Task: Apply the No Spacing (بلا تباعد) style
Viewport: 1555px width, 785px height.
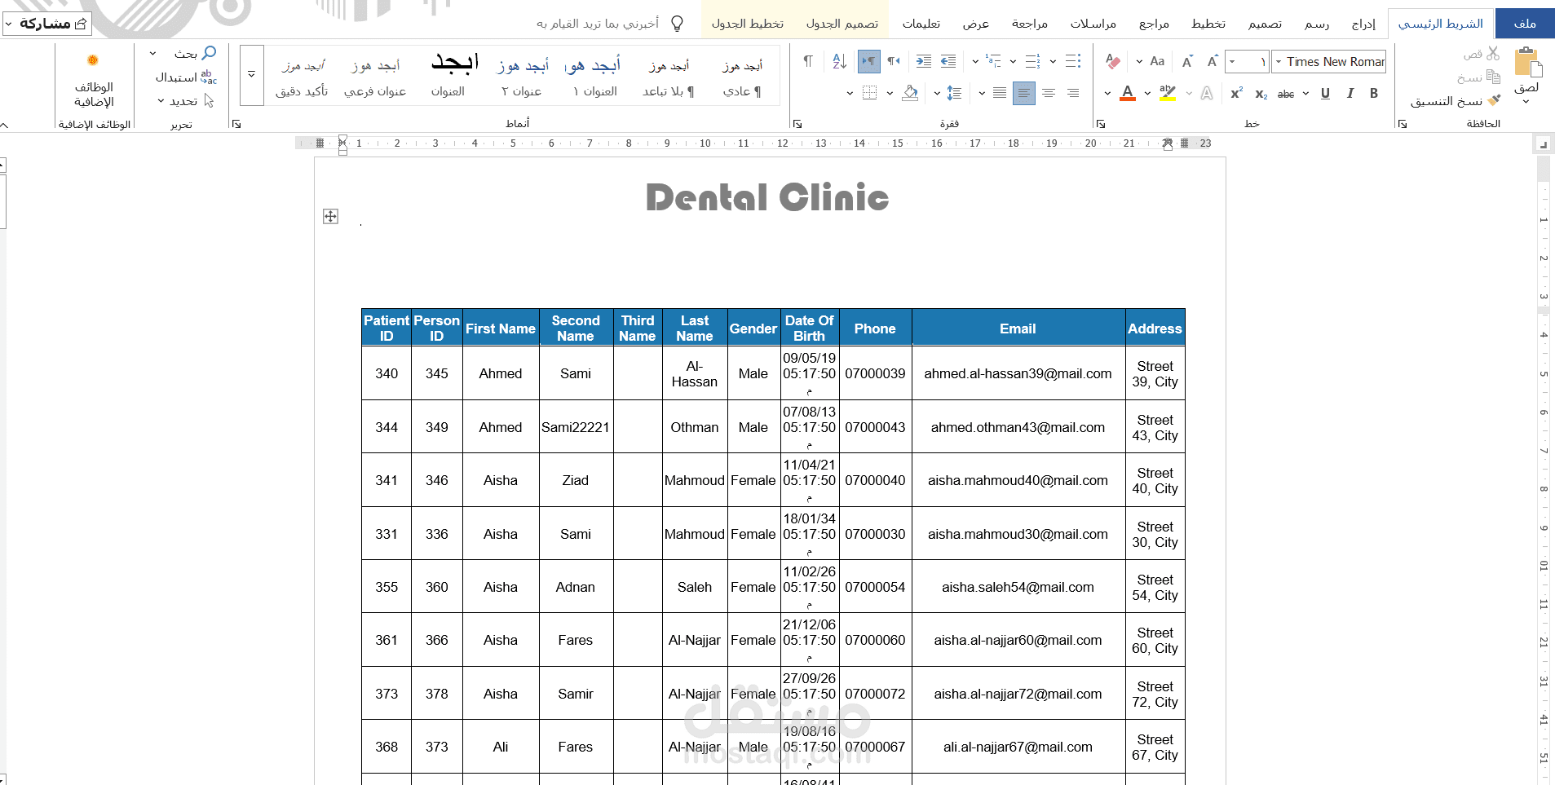Action: pos(668,76)
